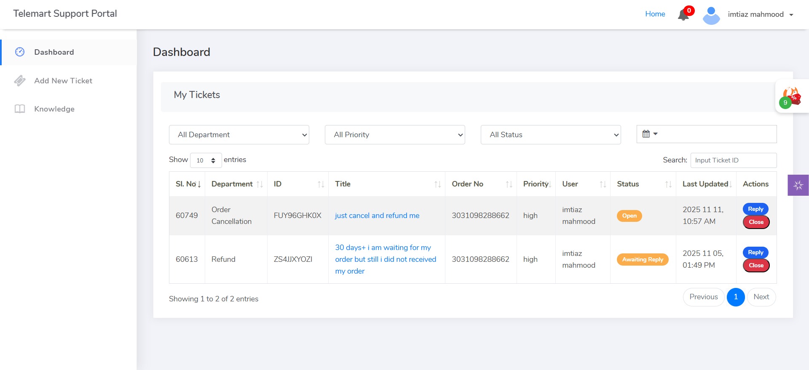The width and height of the screenshot is (809, 370).
Task: Open the All Status dropdown
Action: [x=551, y=135]
